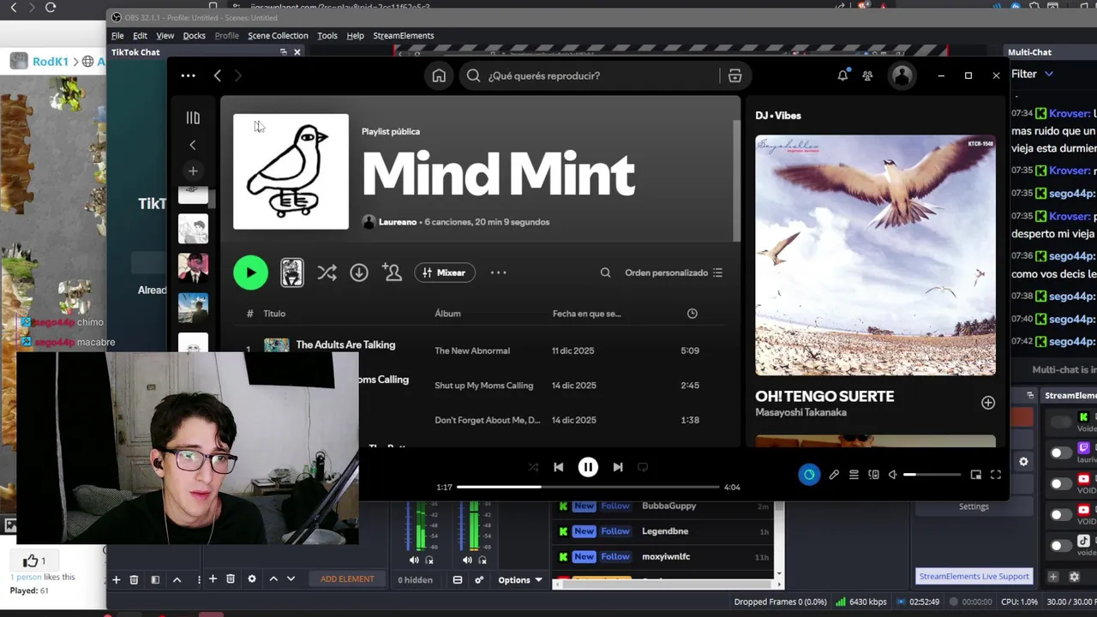
Task: Toggle shuffle in the player bar
Action: (533, 467)
